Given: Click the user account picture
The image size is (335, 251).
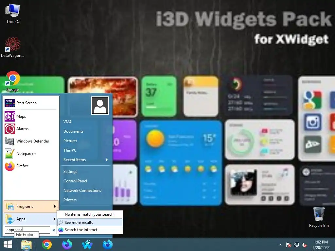Looking at the screenshot, I should coord(100,106).
